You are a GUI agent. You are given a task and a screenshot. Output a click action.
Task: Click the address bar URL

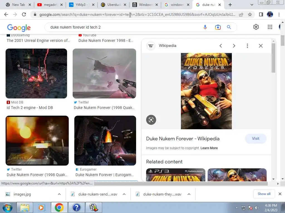[x=137, y=14]
